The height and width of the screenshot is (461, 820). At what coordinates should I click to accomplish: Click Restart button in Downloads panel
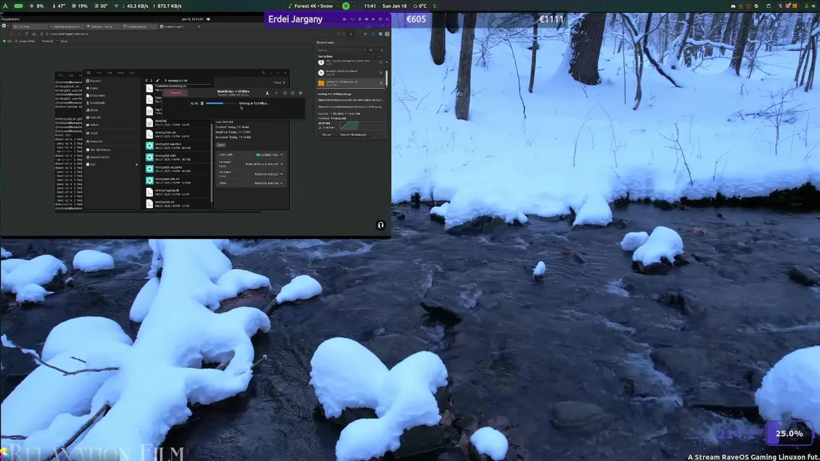pos(327,134)
